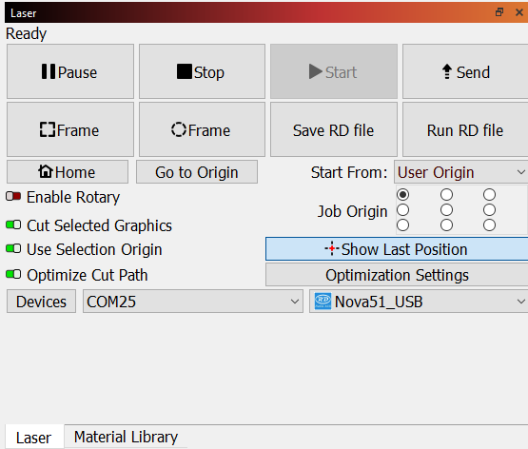Turn off Optimize Cut Path
Viewport: 528px width, 449px height.
pos(13,275)
